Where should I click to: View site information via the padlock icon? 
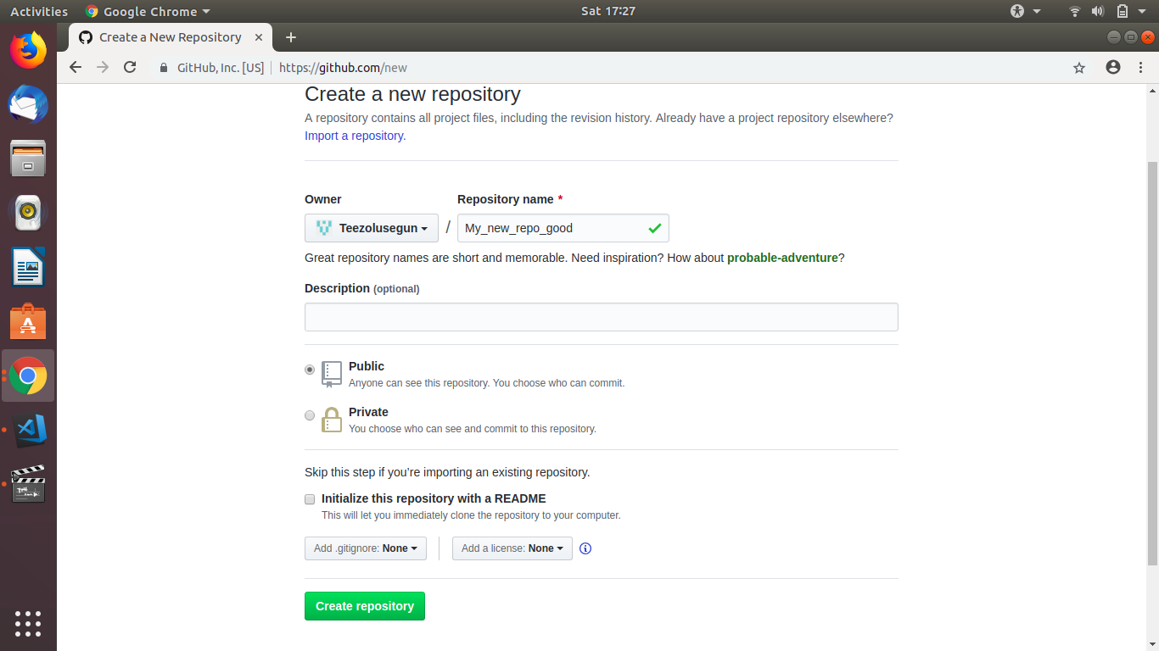point(163,67)
